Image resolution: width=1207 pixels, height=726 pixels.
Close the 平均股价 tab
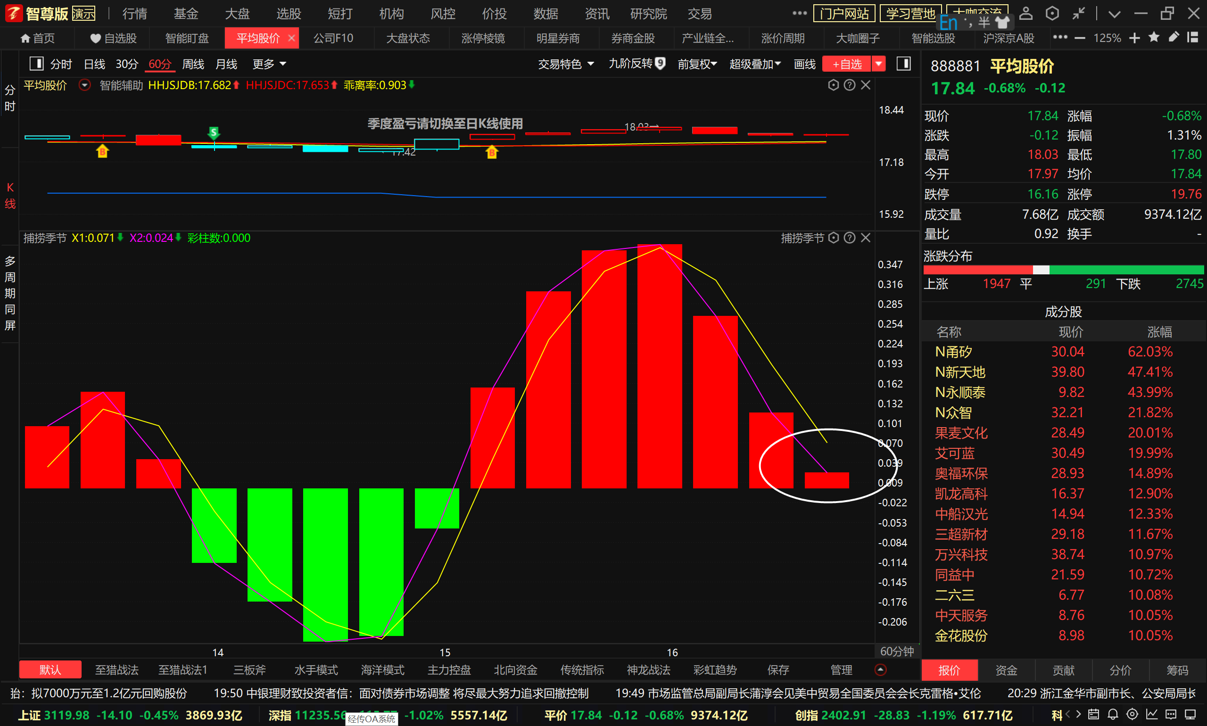291,38
